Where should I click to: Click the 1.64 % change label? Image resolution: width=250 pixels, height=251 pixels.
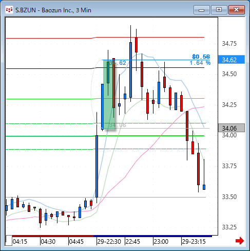click(200, 63)
